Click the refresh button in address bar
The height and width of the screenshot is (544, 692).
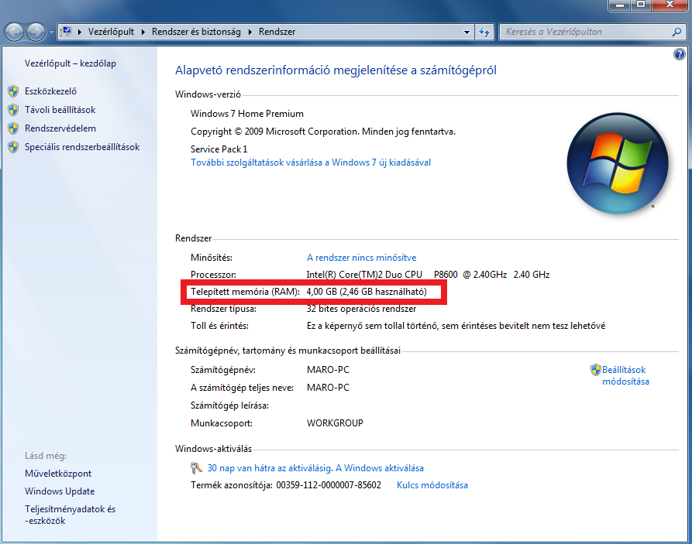pos(484,33)
